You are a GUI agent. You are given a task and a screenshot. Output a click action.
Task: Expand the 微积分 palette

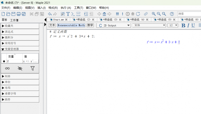20,37
